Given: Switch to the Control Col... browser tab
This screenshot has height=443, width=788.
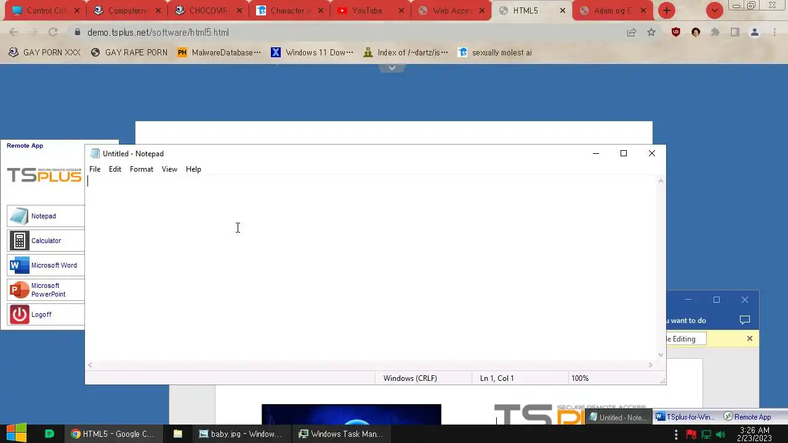Looking at the screenshot, I should tap(43, 10).
